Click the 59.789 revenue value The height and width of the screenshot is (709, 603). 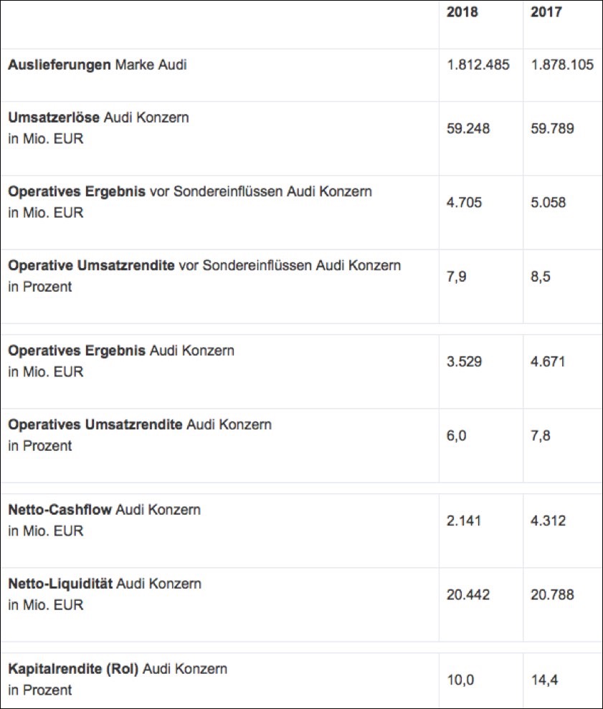(x=552, y=129)
